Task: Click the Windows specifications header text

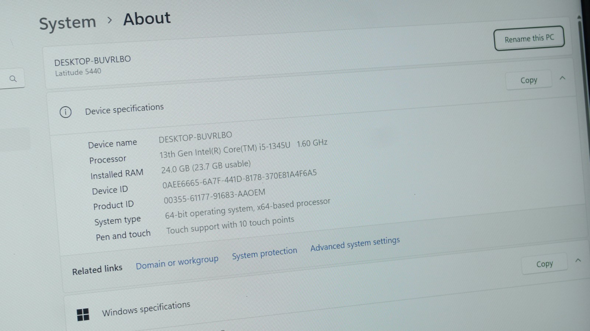Action: (146, 309)
